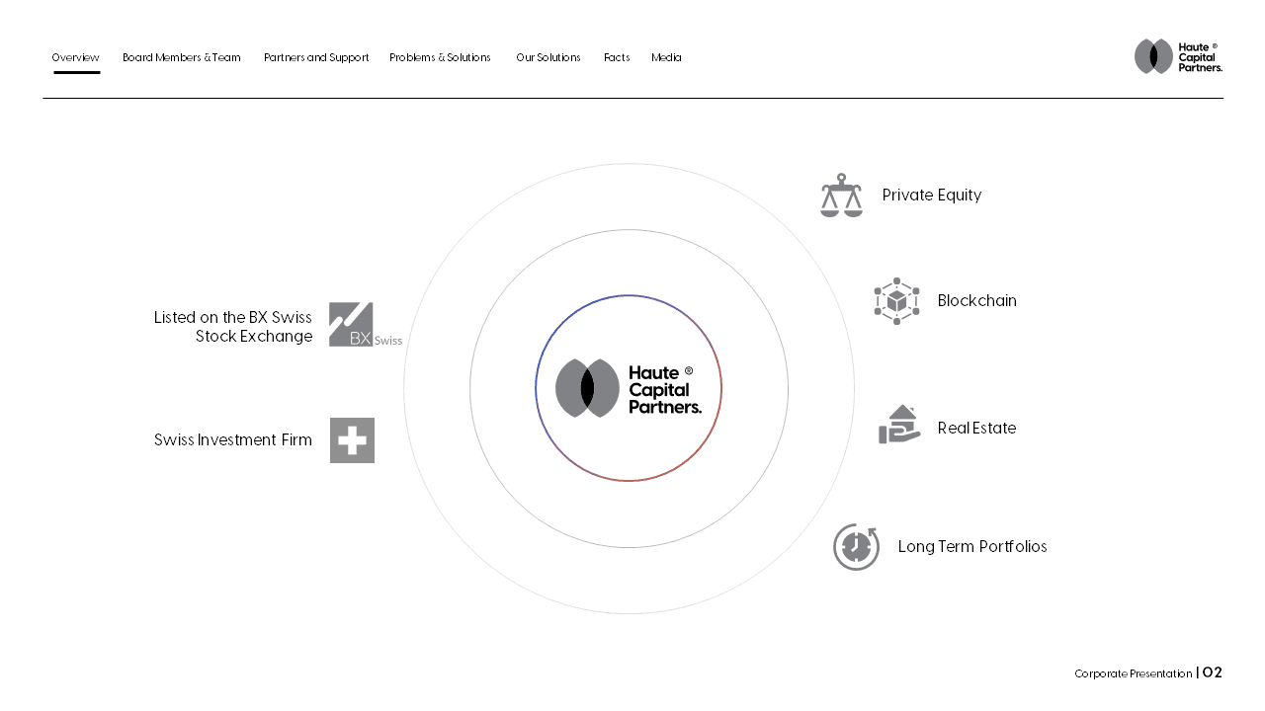Open the Board Members & Team tab
The height and width of the screenshot is (711, 1265).
pyautogui.click(x=182, y=57)
